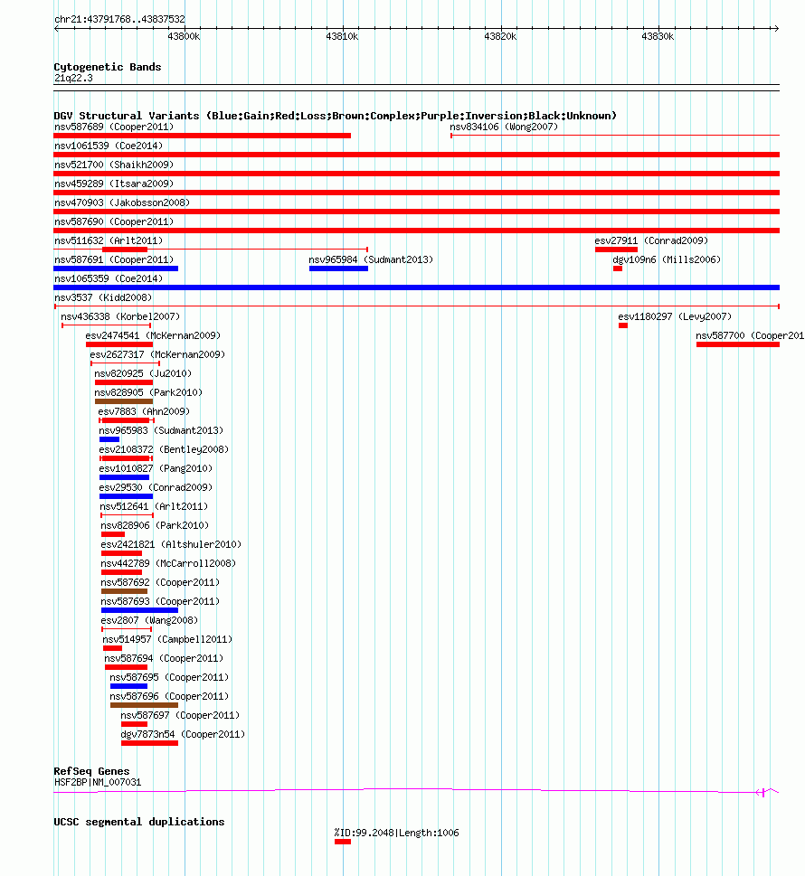Click nsv587690 (Cooper2011) label
Image resolution: width=805 pixels, height=876 pixels.
[114, 221]
